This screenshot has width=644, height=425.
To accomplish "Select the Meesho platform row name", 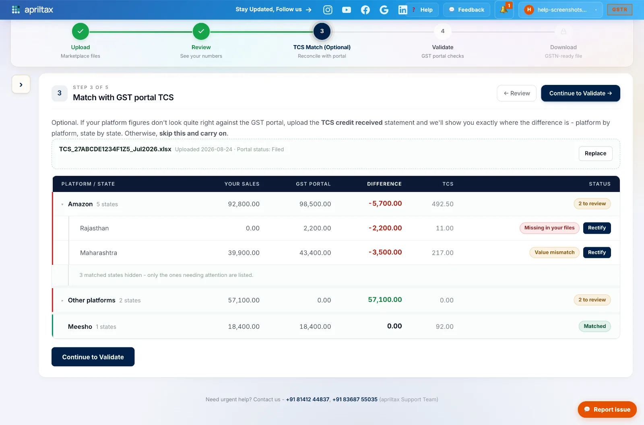I will point(80,327).
